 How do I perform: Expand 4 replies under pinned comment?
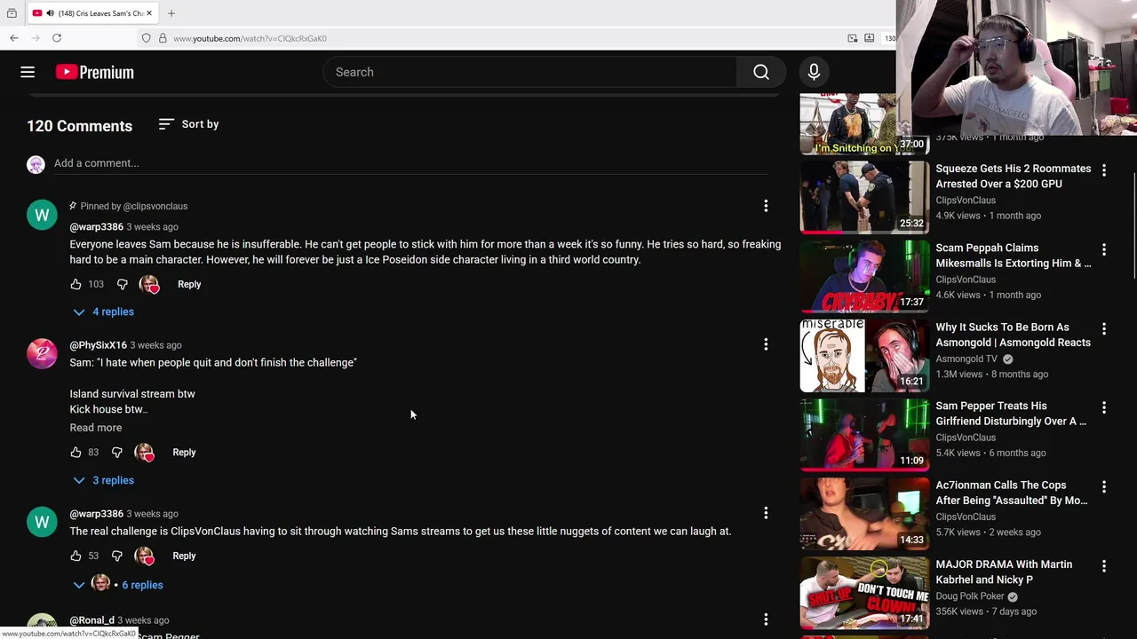104,312
